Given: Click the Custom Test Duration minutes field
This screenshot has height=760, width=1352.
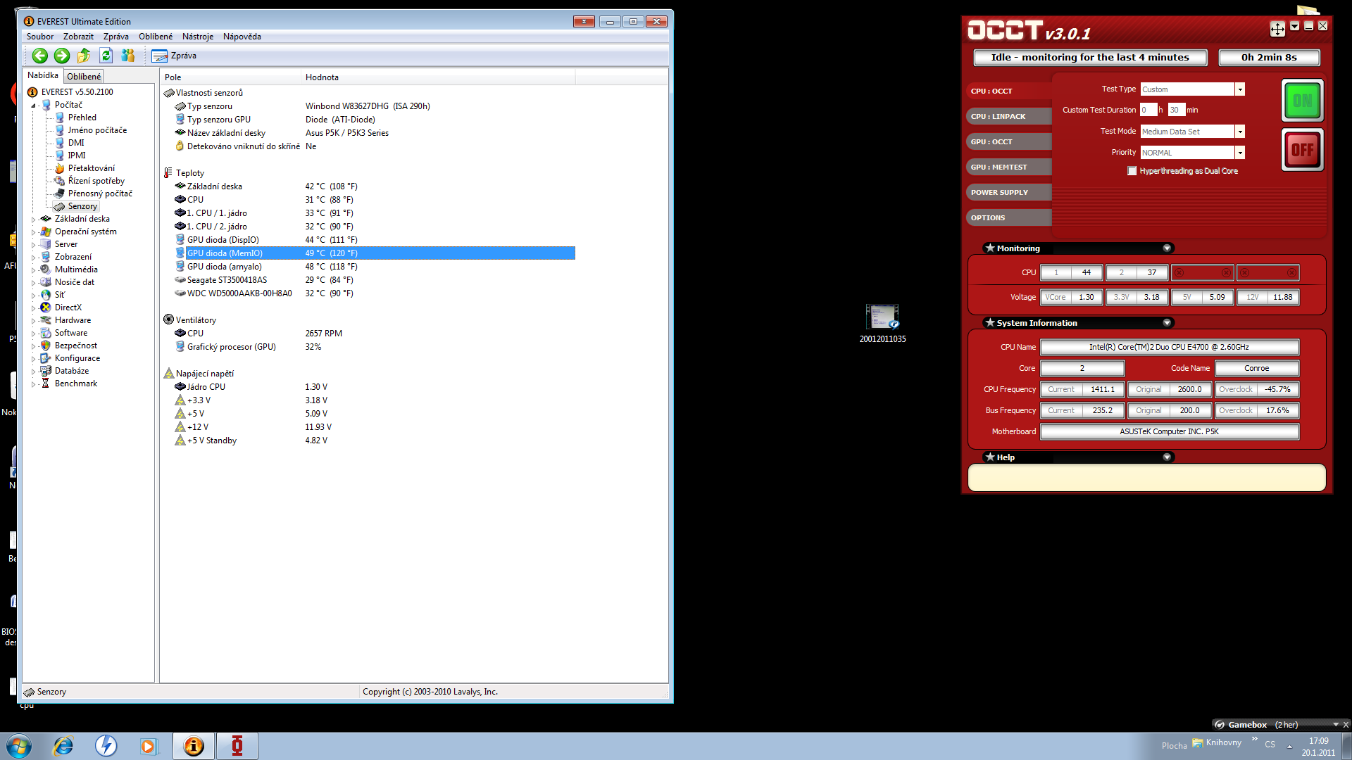Looking at the screenshot, I should click(x=1175, y=110).
